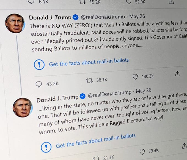This screenshot has width=187, height=160.
Task: Click the reply icon showing 43.2K
Action: point(39,84)
